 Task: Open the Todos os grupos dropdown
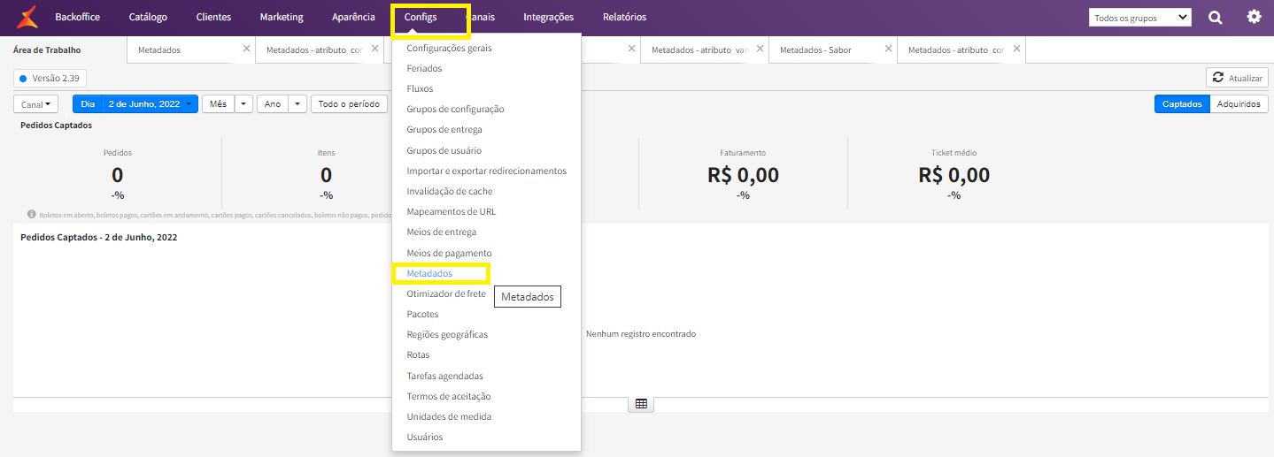1140,18
